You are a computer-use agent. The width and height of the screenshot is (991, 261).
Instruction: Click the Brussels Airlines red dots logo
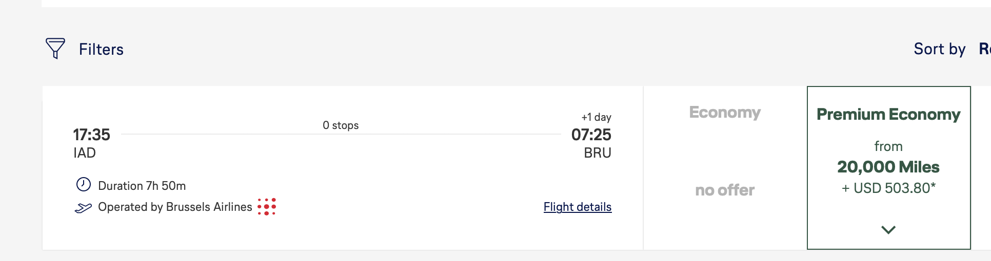coord(267,207)
